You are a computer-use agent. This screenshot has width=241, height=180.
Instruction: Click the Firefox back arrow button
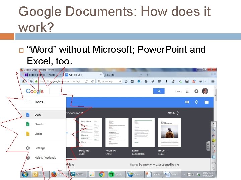(x=31, y=81)
